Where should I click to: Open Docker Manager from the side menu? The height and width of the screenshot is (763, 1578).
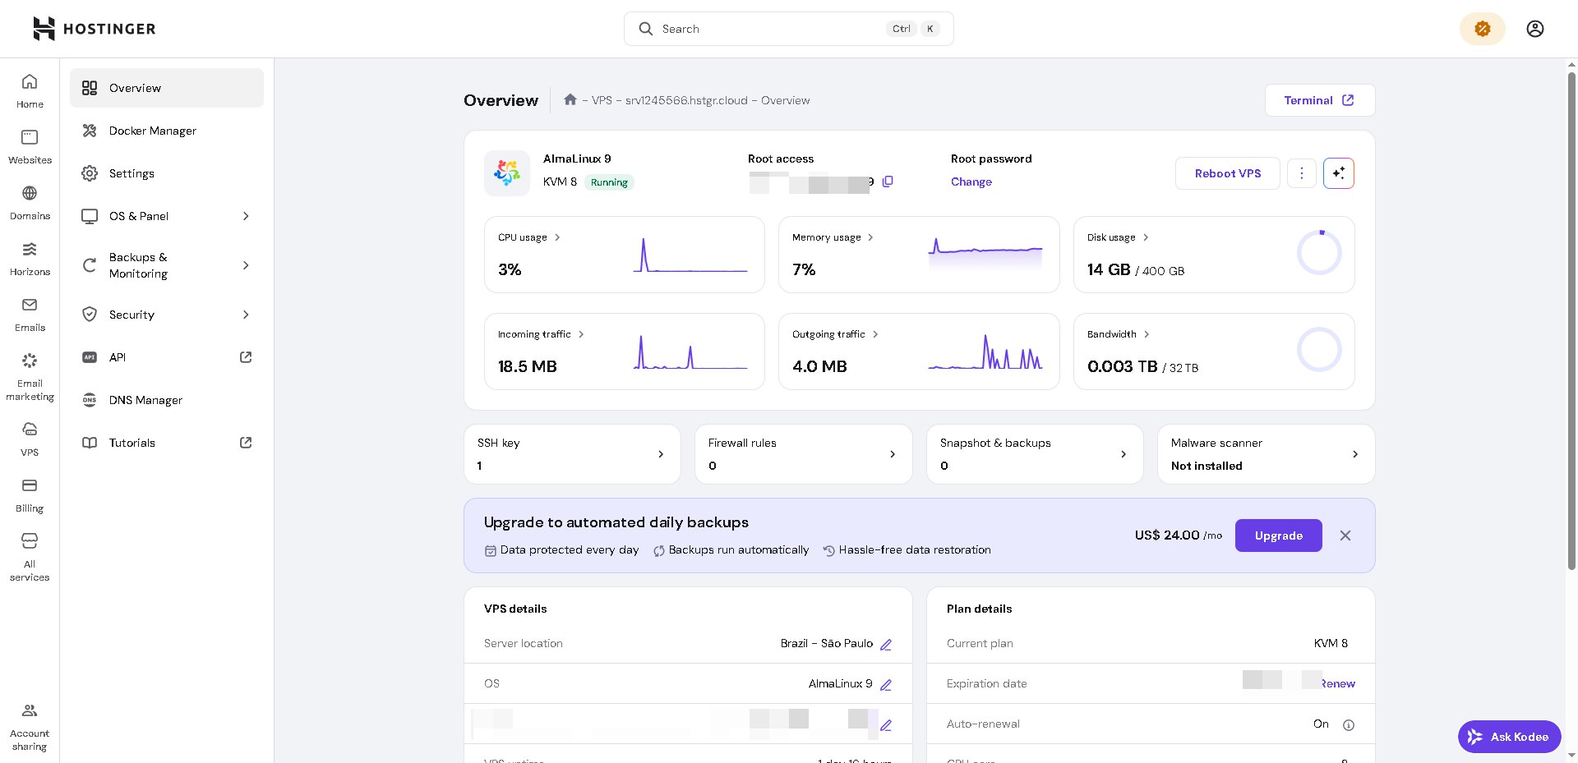(x=152, y=131)
